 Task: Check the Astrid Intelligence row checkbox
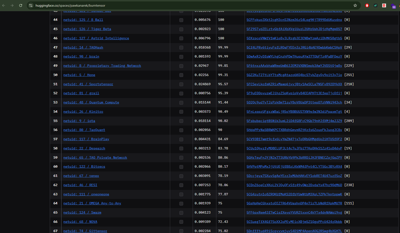click(x=181, y=38)
